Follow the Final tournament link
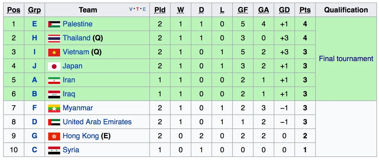The height and width of the screenshot is (160, 379). (x=346, y=59)
